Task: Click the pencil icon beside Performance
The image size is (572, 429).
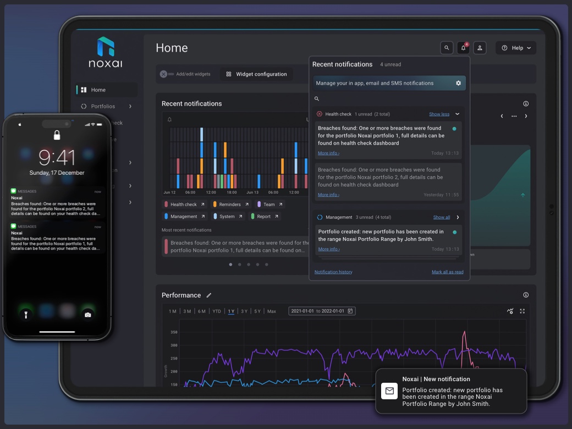Action: tap(209, 295)
